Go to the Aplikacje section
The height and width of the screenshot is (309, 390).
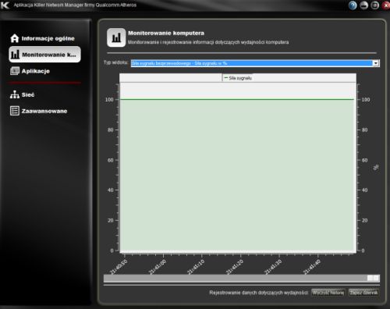coord(30,71)
